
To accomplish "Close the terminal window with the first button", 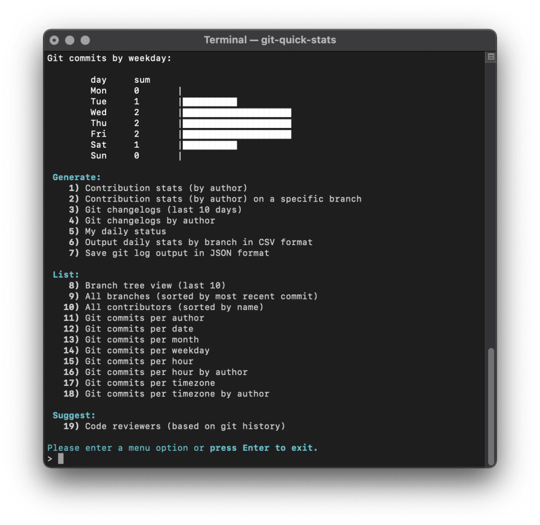I will [x=54, y=40].
